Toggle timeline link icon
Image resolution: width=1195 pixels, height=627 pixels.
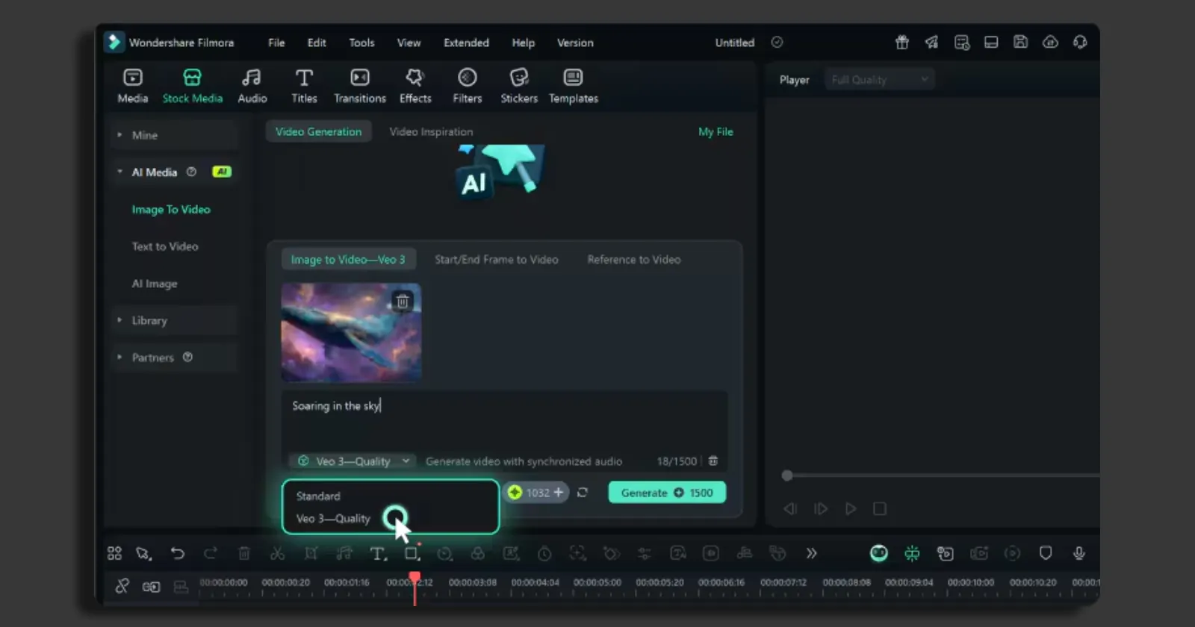122,586
